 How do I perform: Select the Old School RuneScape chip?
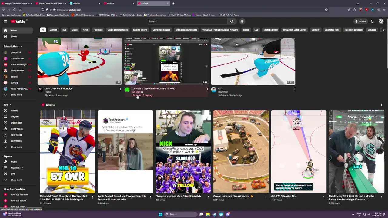pos(186,30)
